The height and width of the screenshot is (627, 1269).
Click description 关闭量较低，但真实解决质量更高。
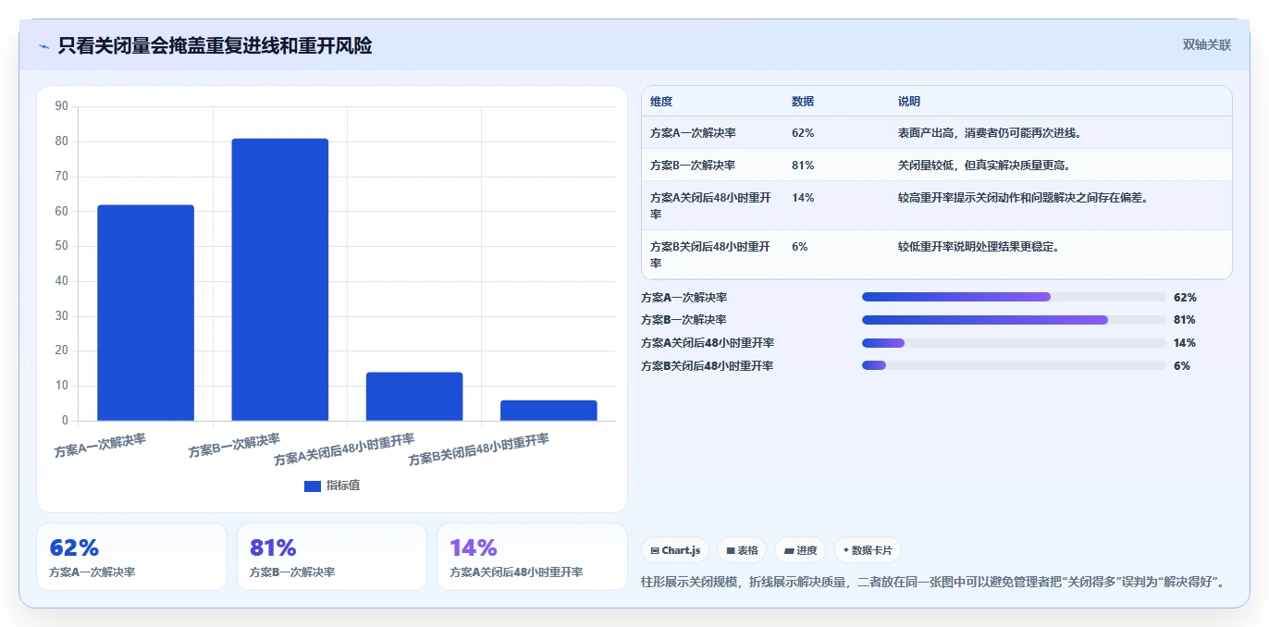(x=984, y=166)
